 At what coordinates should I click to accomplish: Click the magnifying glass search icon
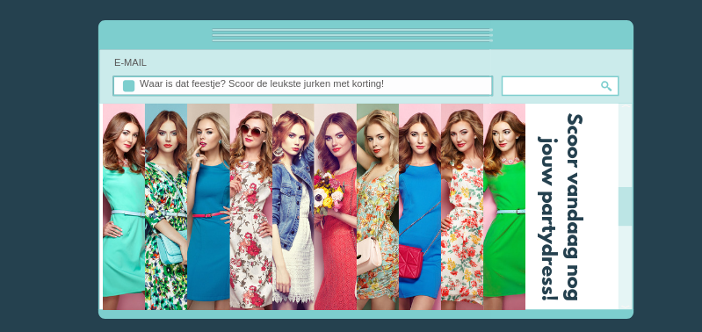click(x=606, y=86)
